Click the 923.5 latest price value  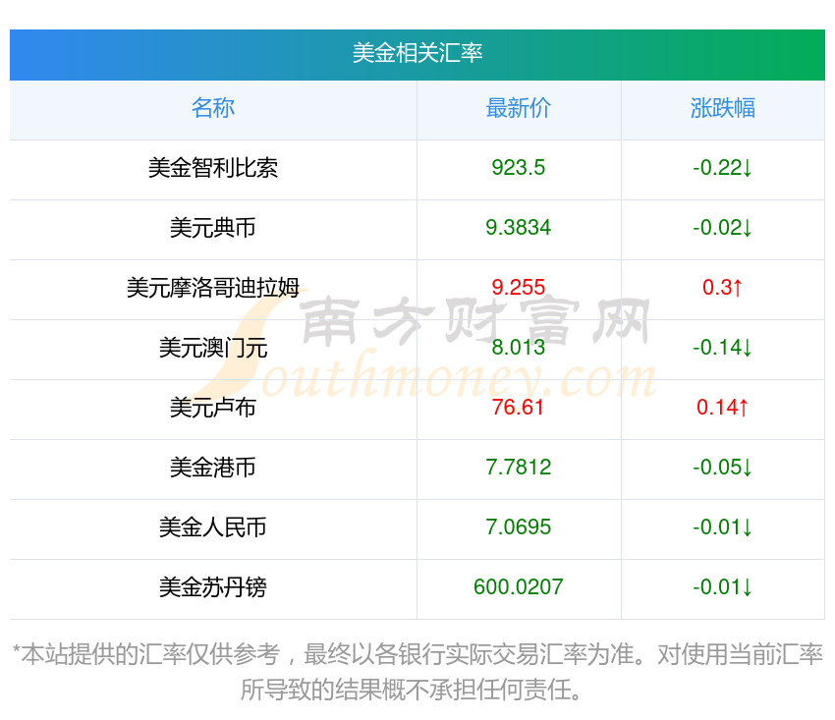tap(519, 168)
